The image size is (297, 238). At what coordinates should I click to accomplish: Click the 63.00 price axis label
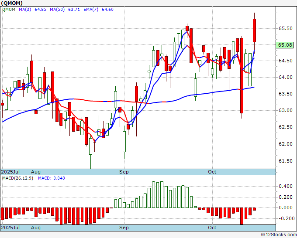(x=286, y=110)
